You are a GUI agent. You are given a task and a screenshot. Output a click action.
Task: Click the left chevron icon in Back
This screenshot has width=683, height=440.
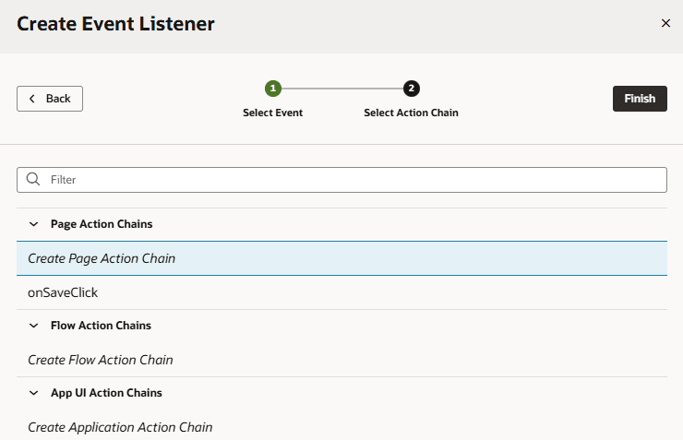(31, 99)
